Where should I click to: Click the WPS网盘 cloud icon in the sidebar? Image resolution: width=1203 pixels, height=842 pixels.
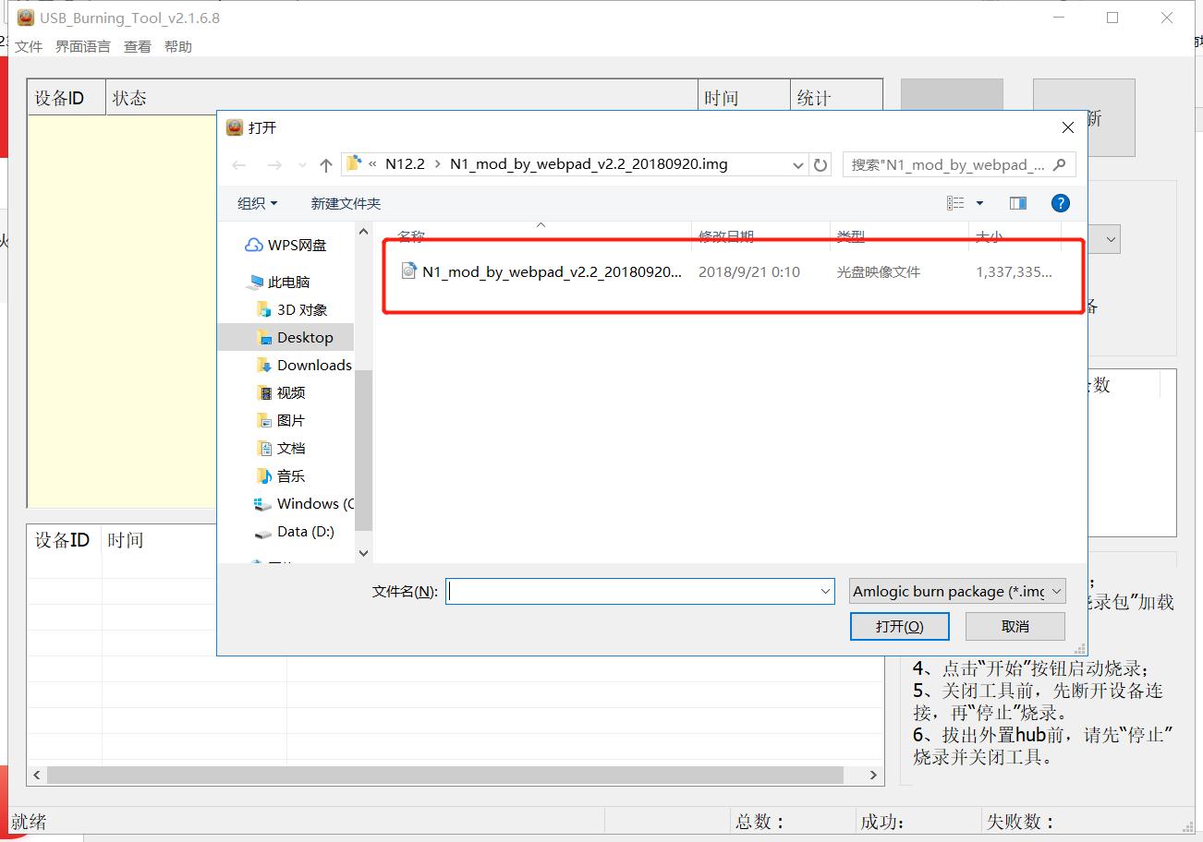[253, 245]
